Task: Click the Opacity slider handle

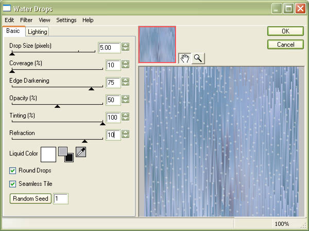Action: pyautogui.click(x=57, y=106)
